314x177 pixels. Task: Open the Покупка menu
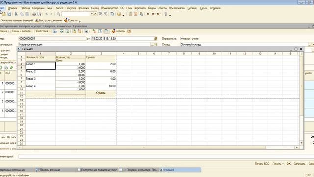click(x=71, y=8)
